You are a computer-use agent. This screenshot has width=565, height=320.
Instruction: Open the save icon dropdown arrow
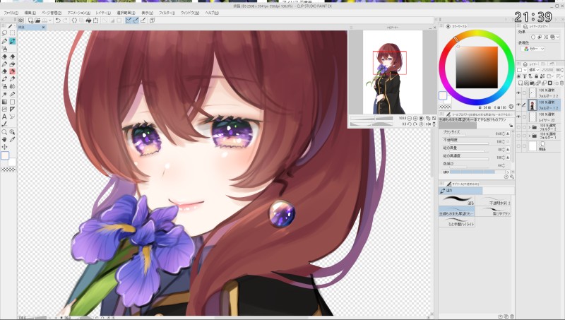pos(50,20)
